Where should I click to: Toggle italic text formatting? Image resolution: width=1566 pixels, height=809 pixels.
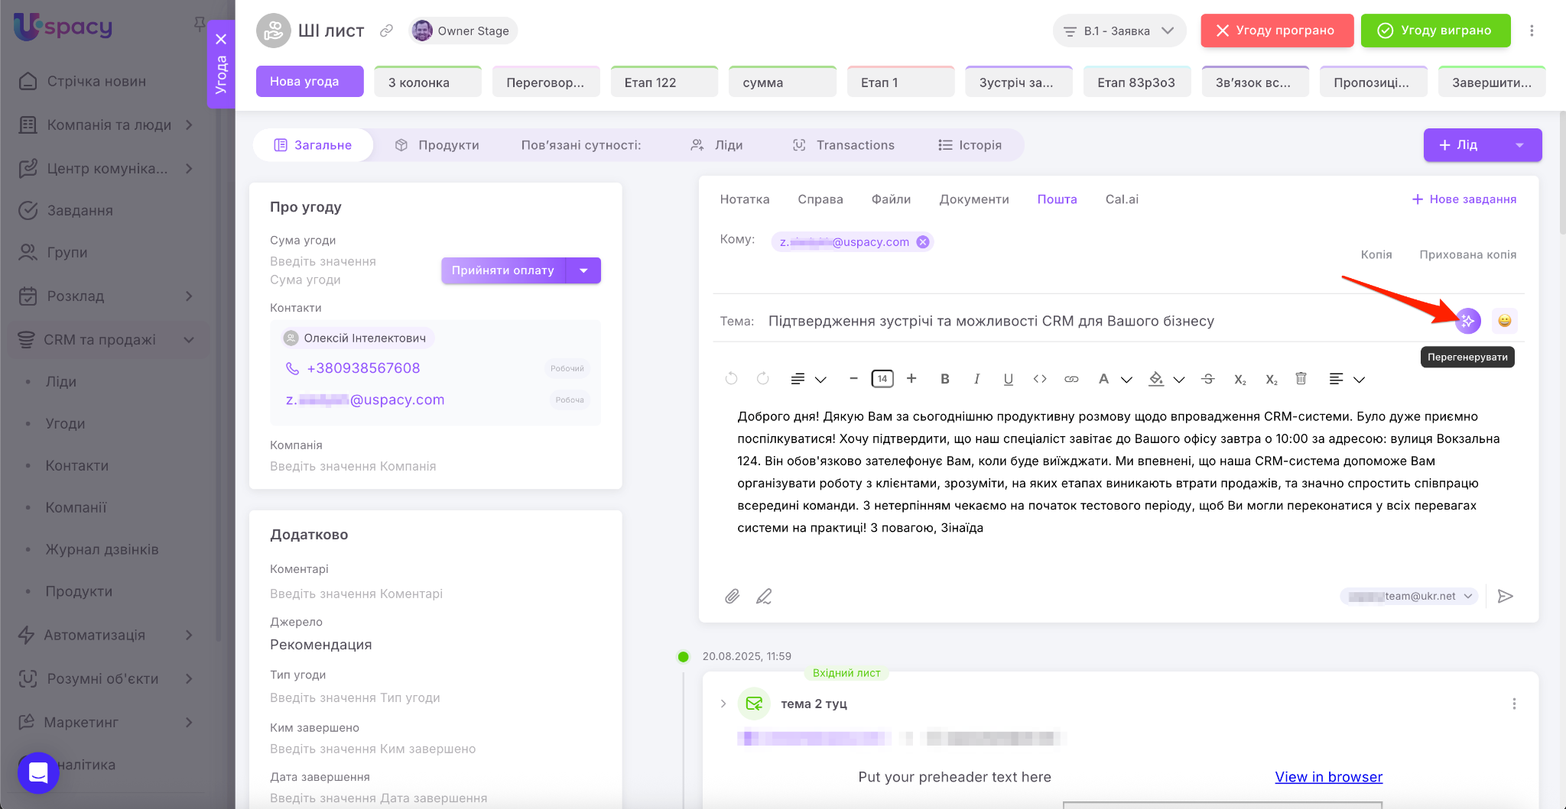click(976, 379)
